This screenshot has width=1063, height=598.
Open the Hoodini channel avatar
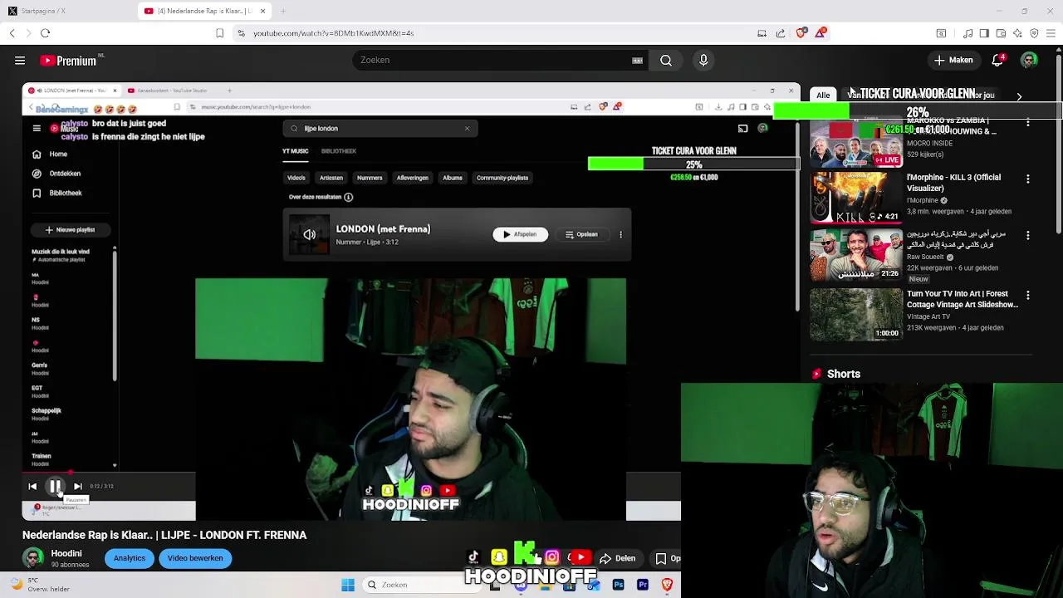pyautogui.click(x=33, y=558)
